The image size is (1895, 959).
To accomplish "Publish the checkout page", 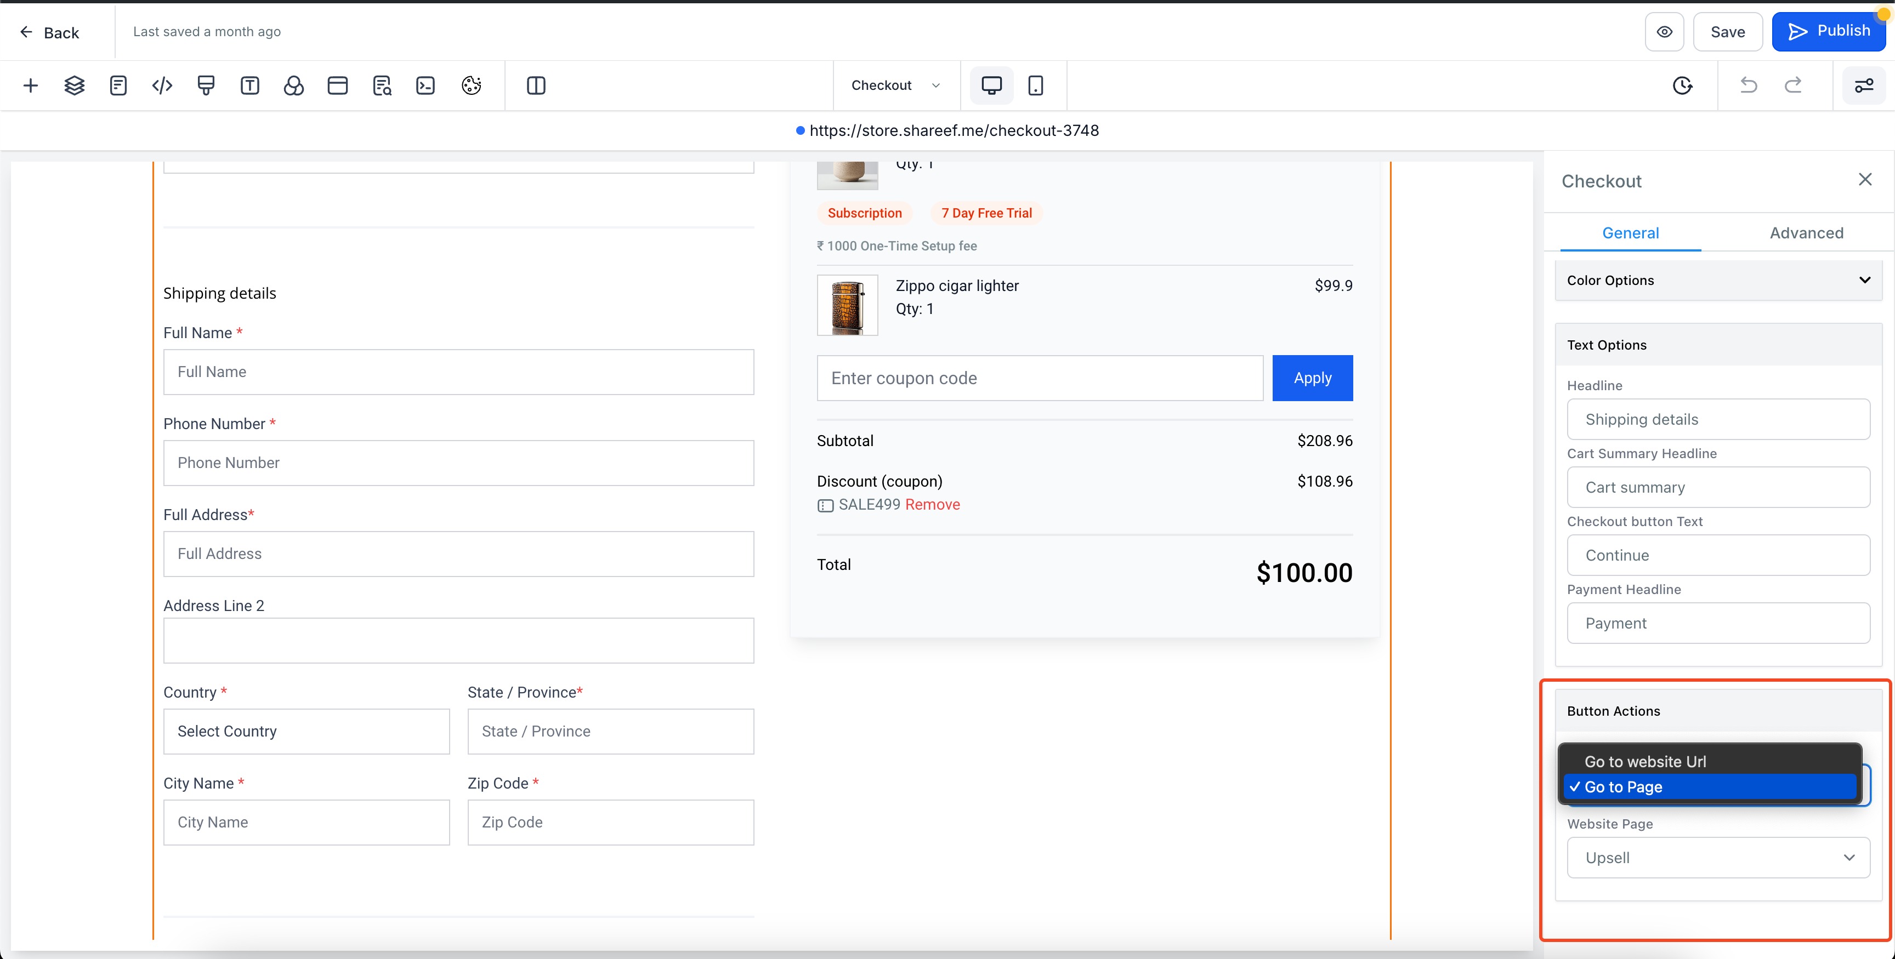I will 1829,32.
